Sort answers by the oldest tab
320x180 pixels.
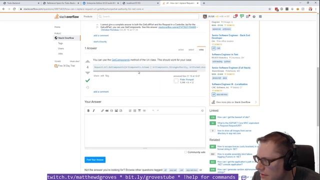coord(191,49)
